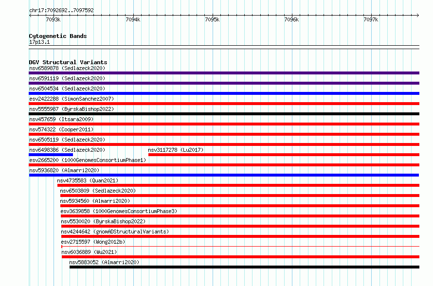Click the ruler's left arrowhead
The image size is (433, 286).
pyautogui.click(x=30, y=15)
